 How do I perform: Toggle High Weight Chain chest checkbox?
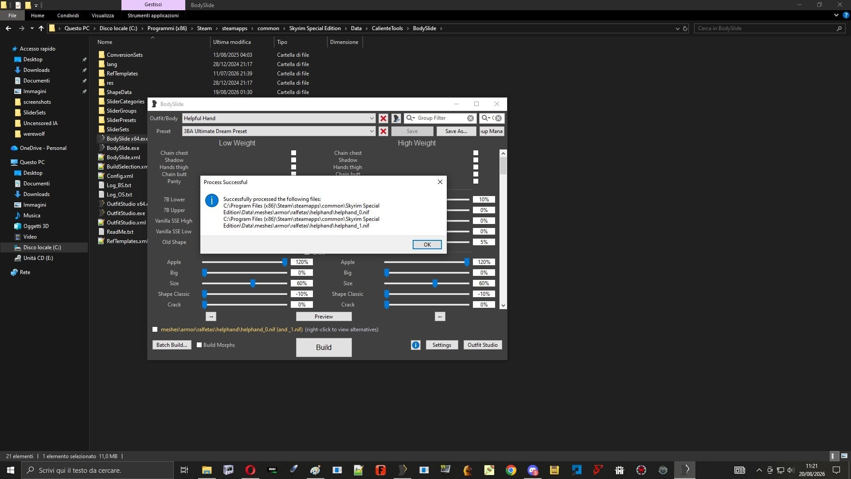point(476,153)
